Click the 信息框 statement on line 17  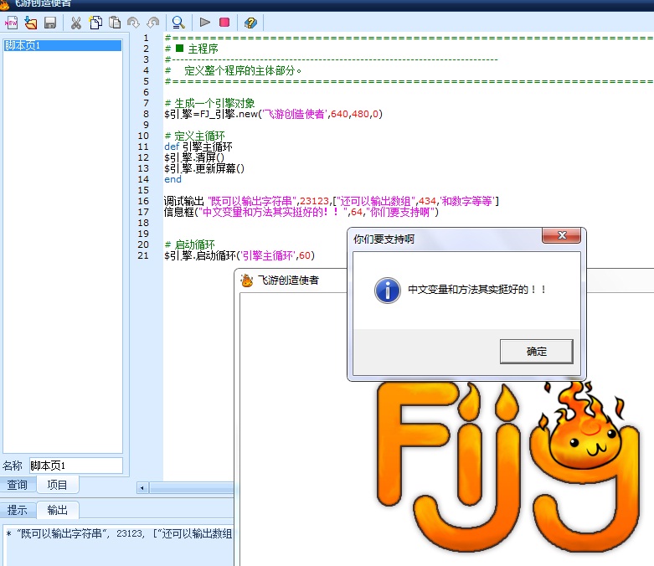coord(301,212)
